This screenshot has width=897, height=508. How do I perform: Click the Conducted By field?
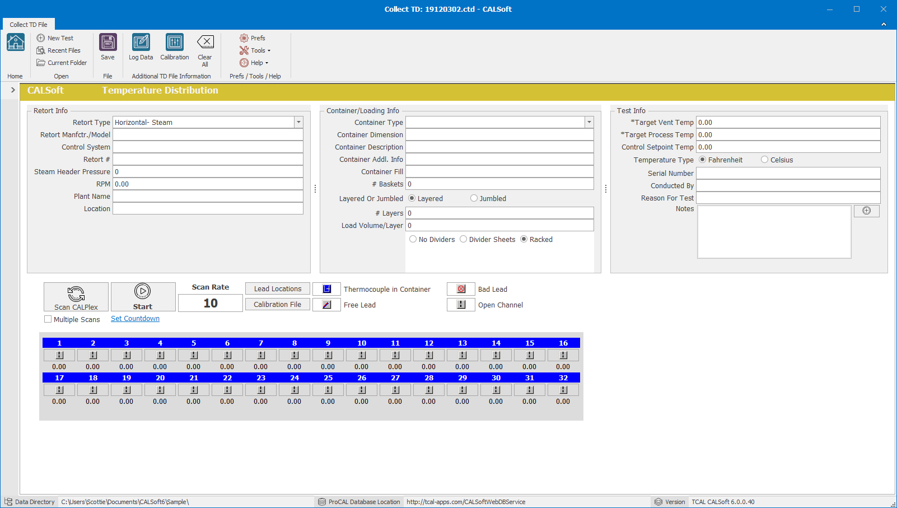tap(788, 186)
